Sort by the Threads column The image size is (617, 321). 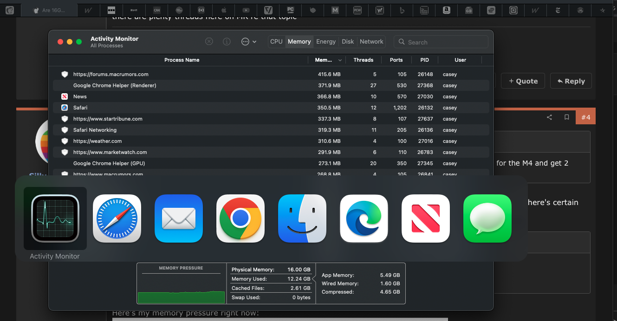click(364, 60)
